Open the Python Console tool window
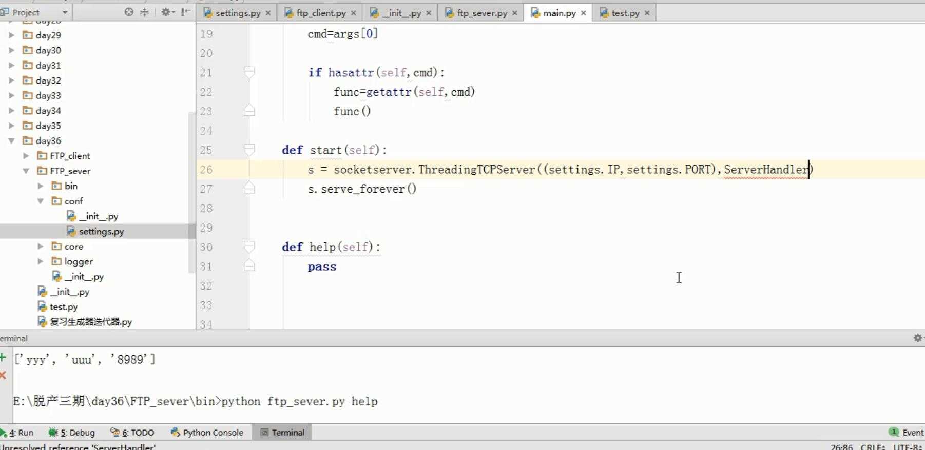Viewport: 925px width, 450px height. click(x=207, y=433)
